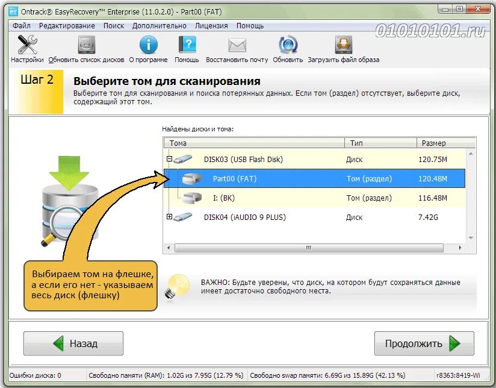The width and height of the screenshot is (496, 388).
Task: Click the down arrow of vertical scrollbar
Action: [471, 238]
